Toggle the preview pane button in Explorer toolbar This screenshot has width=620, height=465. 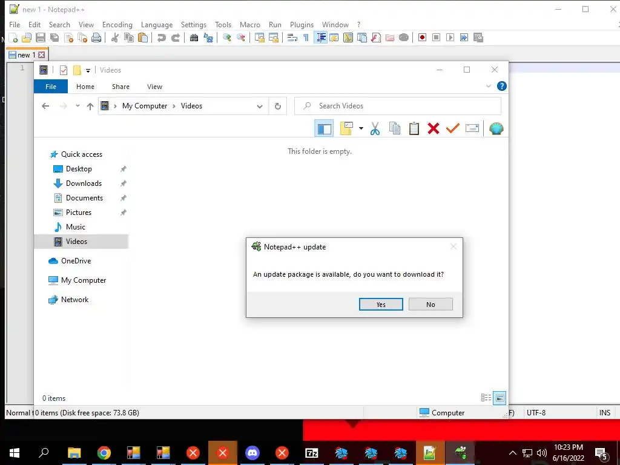click(325, 128)
